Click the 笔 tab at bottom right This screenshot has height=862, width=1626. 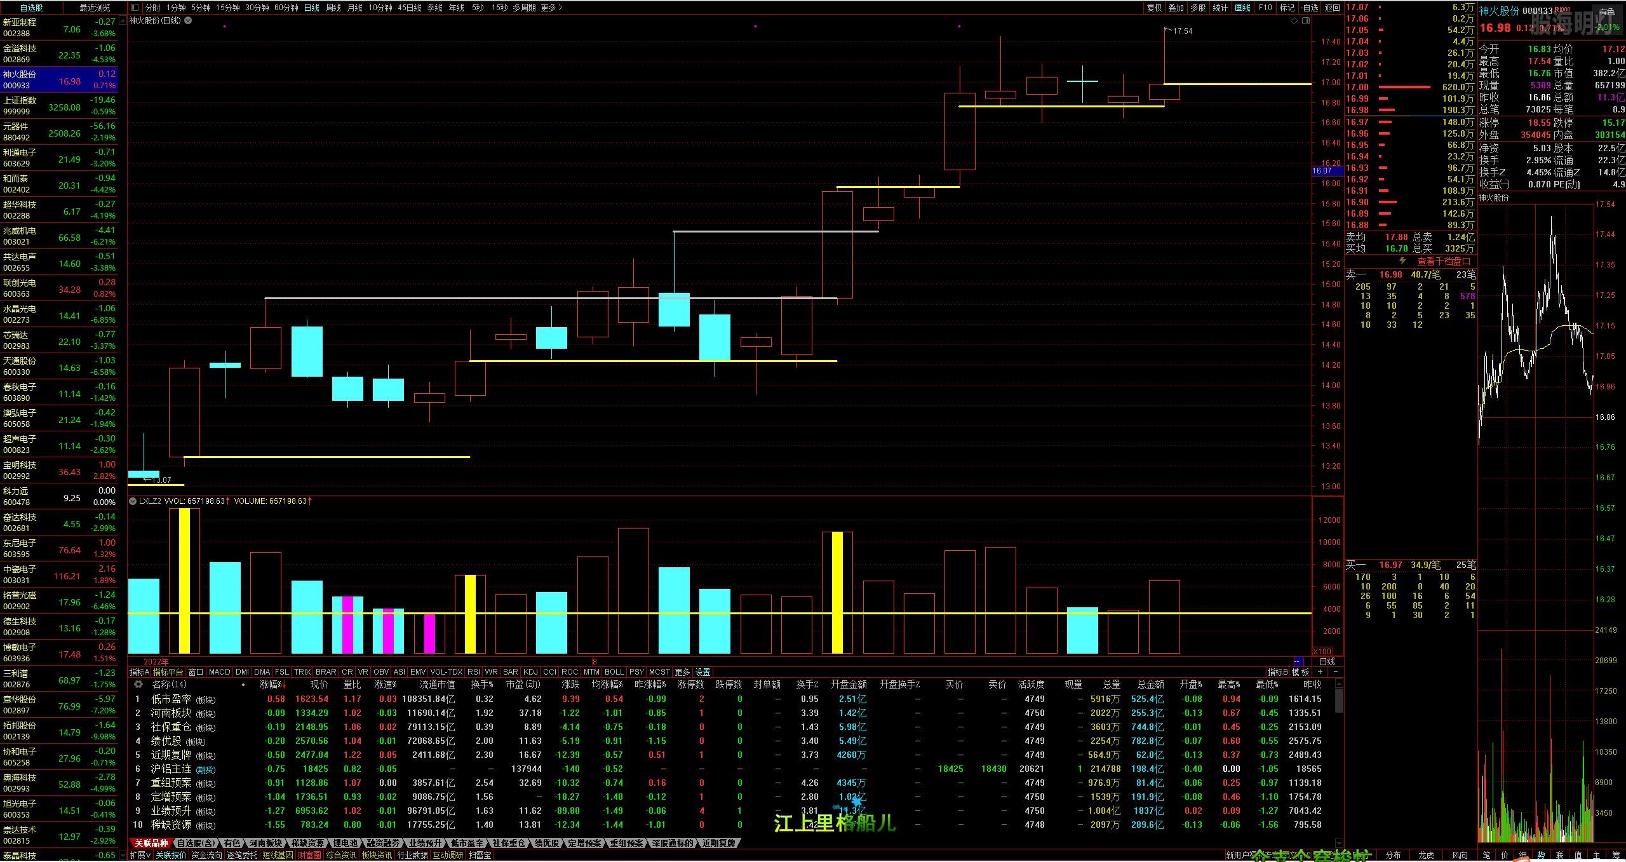1487,856
